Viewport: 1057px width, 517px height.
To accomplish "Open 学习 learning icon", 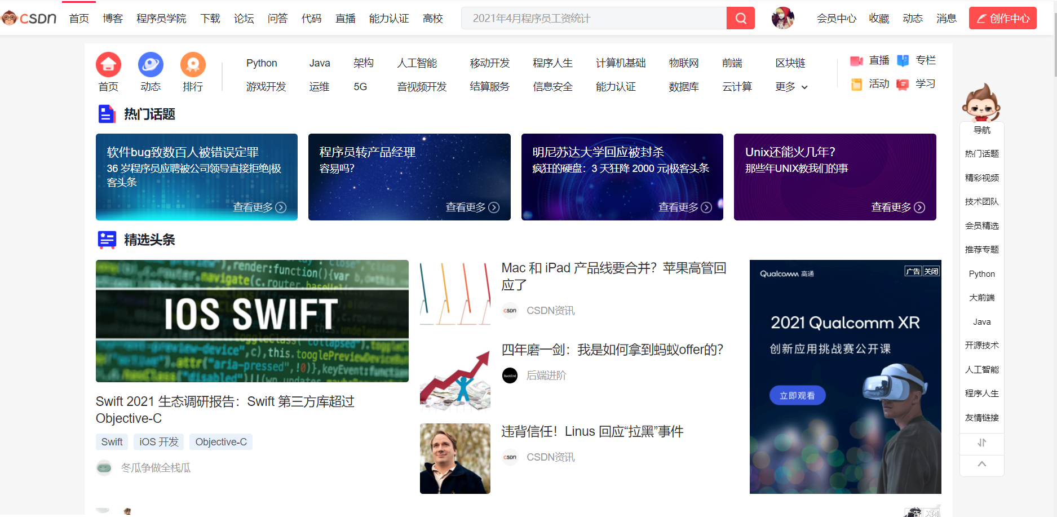I will coord(916,84).
